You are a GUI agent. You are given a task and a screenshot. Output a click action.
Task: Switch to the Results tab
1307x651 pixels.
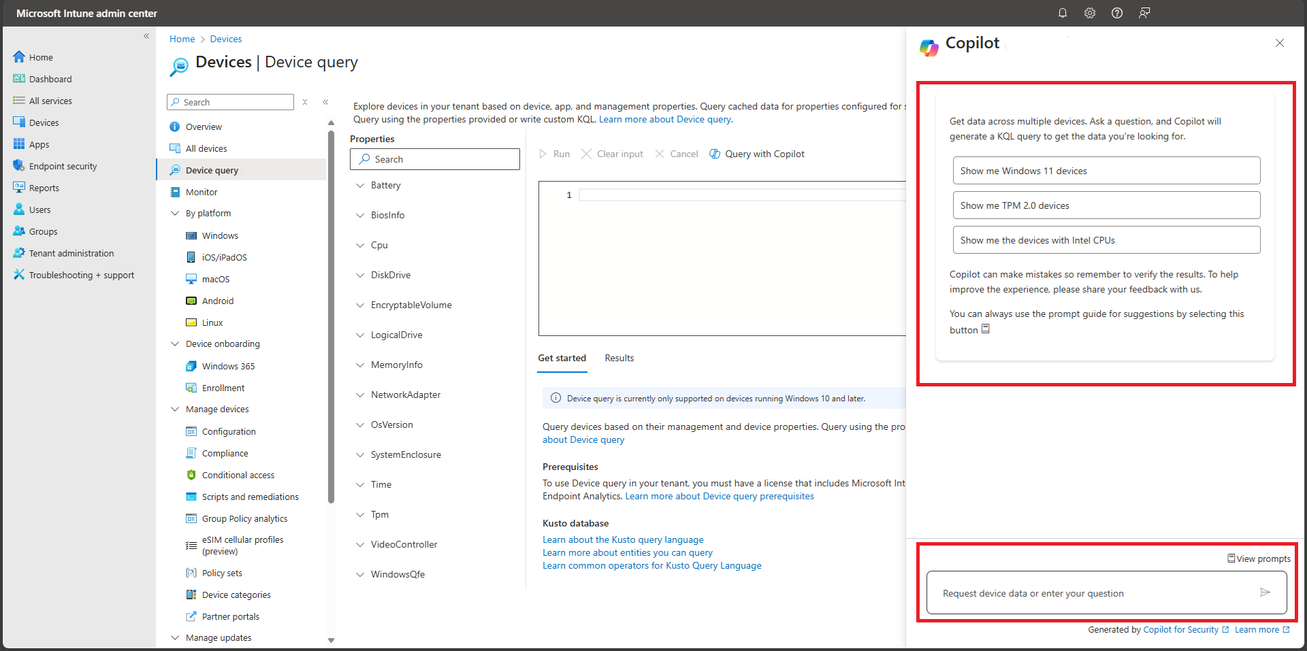pos(619,358)
